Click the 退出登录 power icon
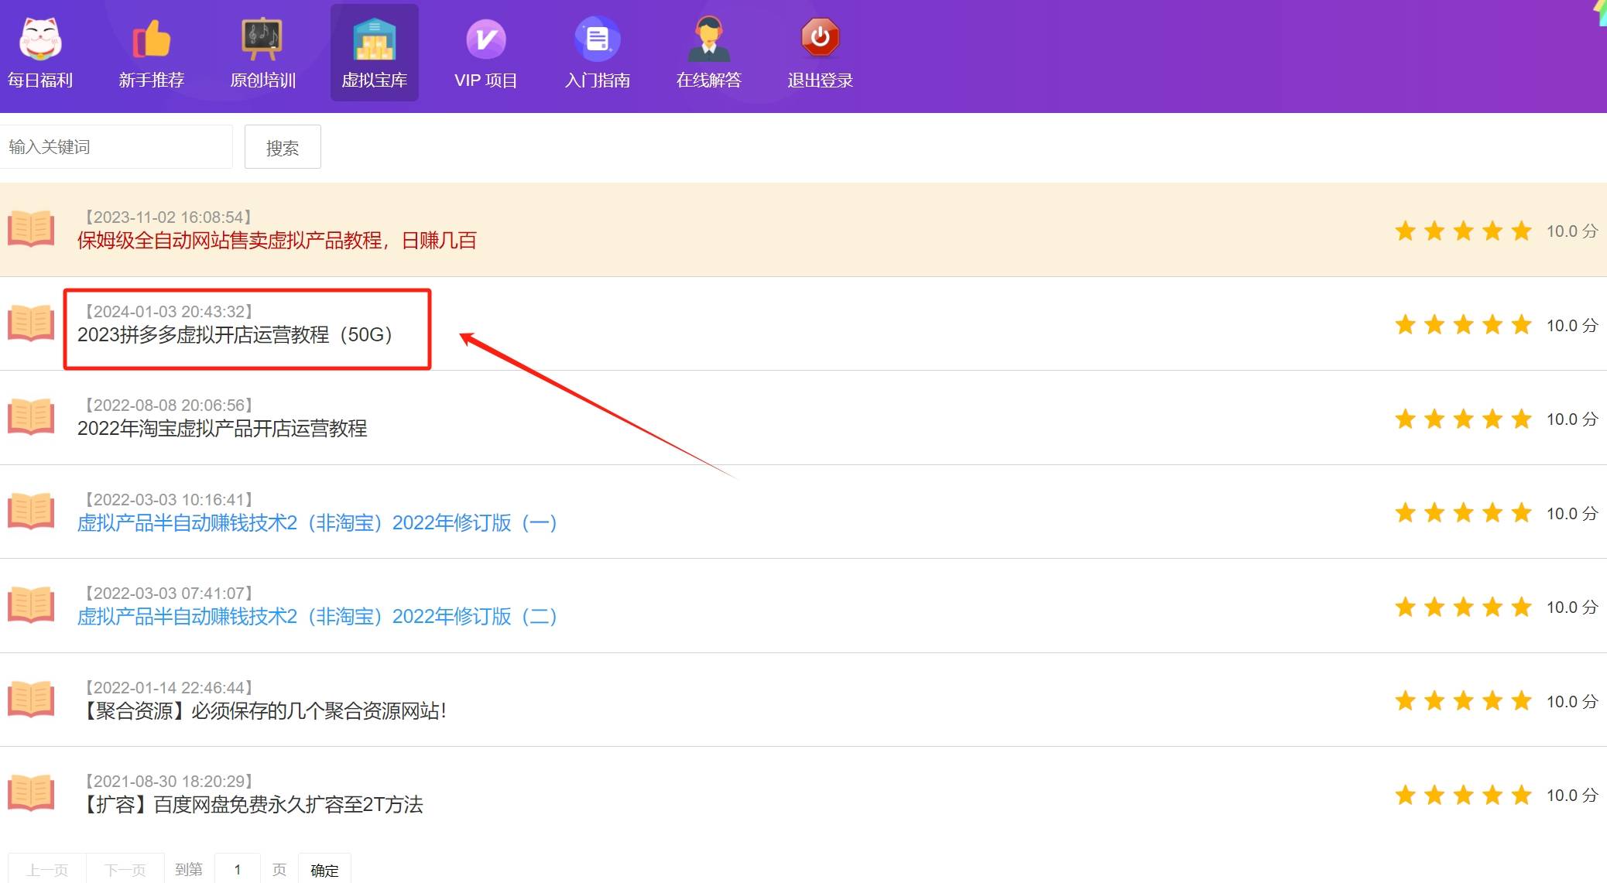The height and width of the screenshot is (883, 1607). click(x=821, y=38)
